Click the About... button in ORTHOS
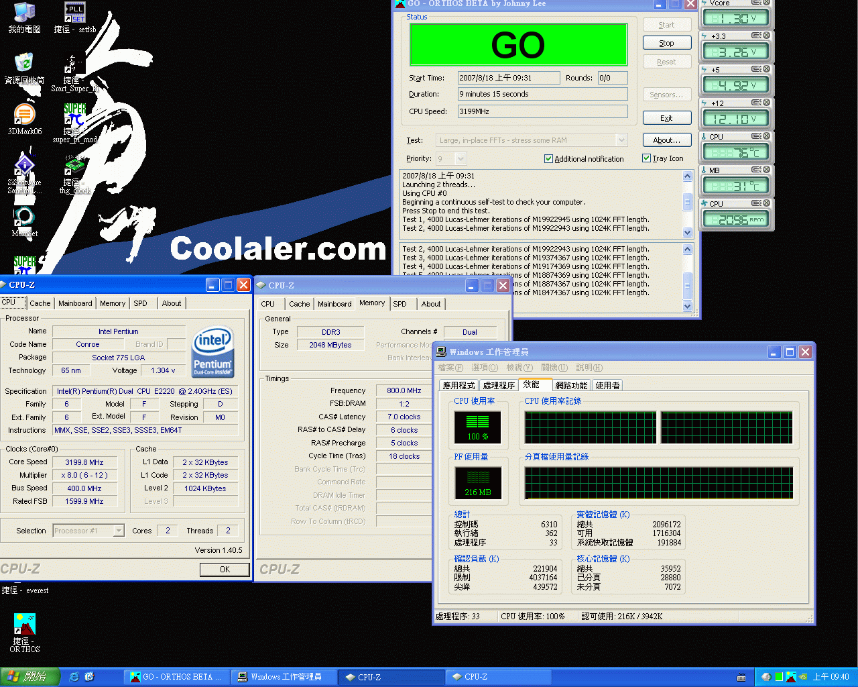Image resolution: width=858 pixels, height=687 pixels. coord(666,140)
